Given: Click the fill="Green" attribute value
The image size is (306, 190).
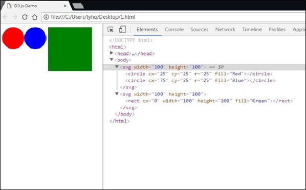Looking at the screenshot, I should (253, 101).
